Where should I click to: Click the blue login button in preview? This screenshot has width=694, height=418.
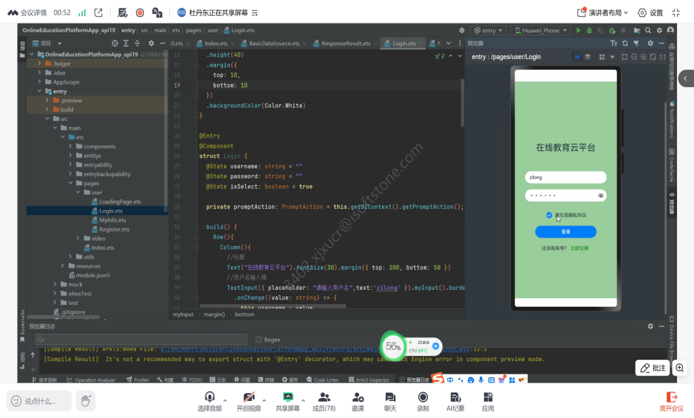(565, 232)
